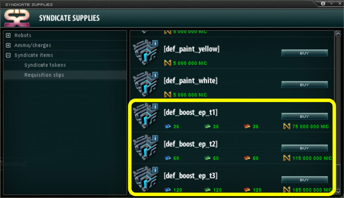Select the def_boost_ep_t1 cube thumbnail
Viewport: 344px width, 198px height.
145,116
